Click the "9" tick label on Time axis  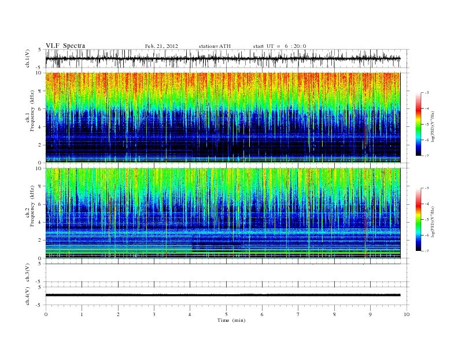tap(370, 314)
